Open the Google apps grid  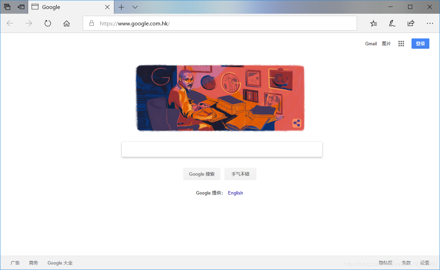[401, 44]
